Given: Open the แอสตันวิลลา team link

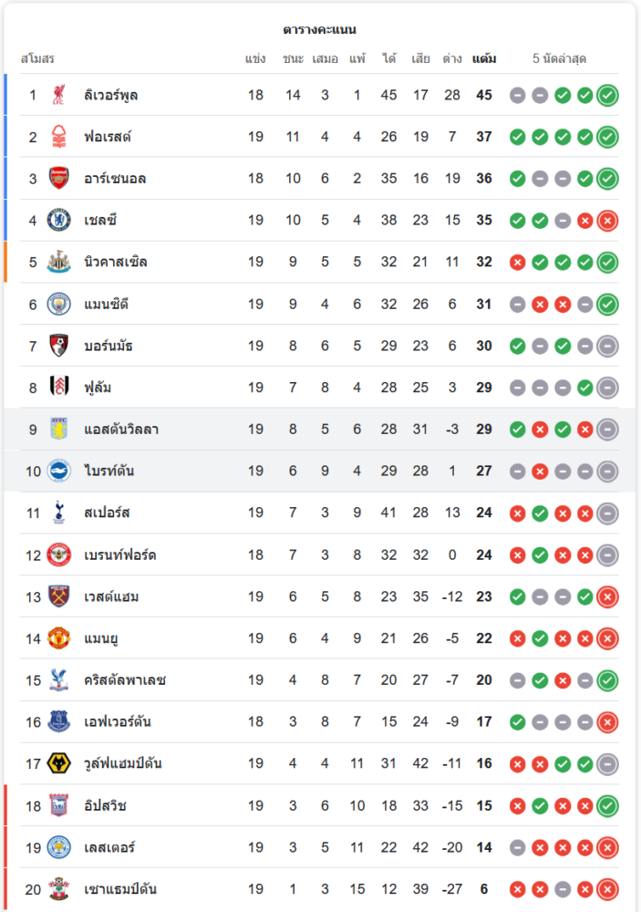Looking at the screenshot, I should point(121,430).
